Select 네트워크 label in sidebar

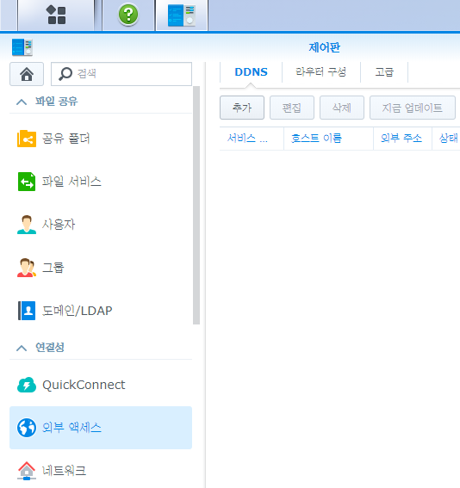click(64, 471)
